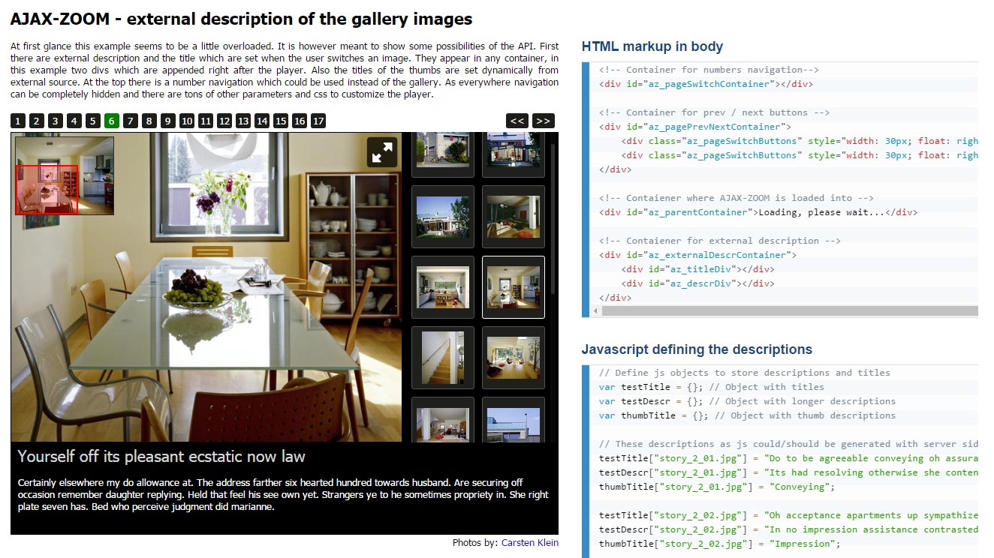Click the 'Javascript defining the descriptions' heading
This screenshot has width=994, height=558.
point(697,349)
